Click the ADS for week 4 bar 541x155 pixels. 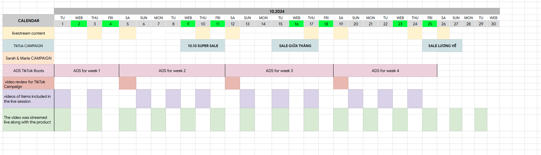pos(385,71)
